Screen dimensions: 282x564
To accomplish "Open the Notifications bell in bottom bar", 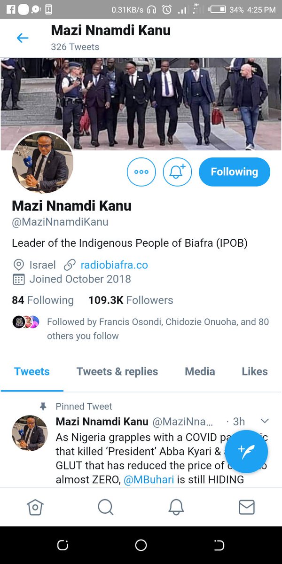I will (176, 507).
